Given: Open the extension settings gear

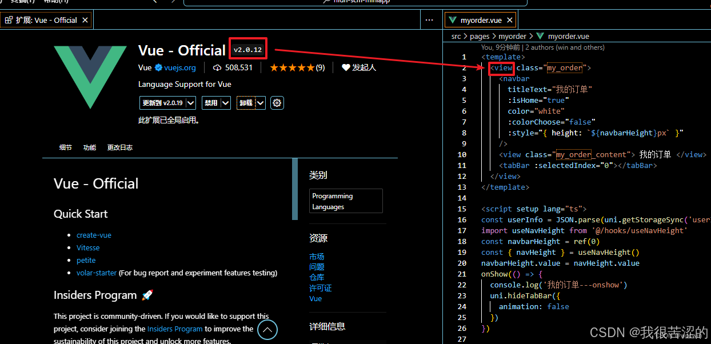Looking at the screenshot, I should 277,103.
